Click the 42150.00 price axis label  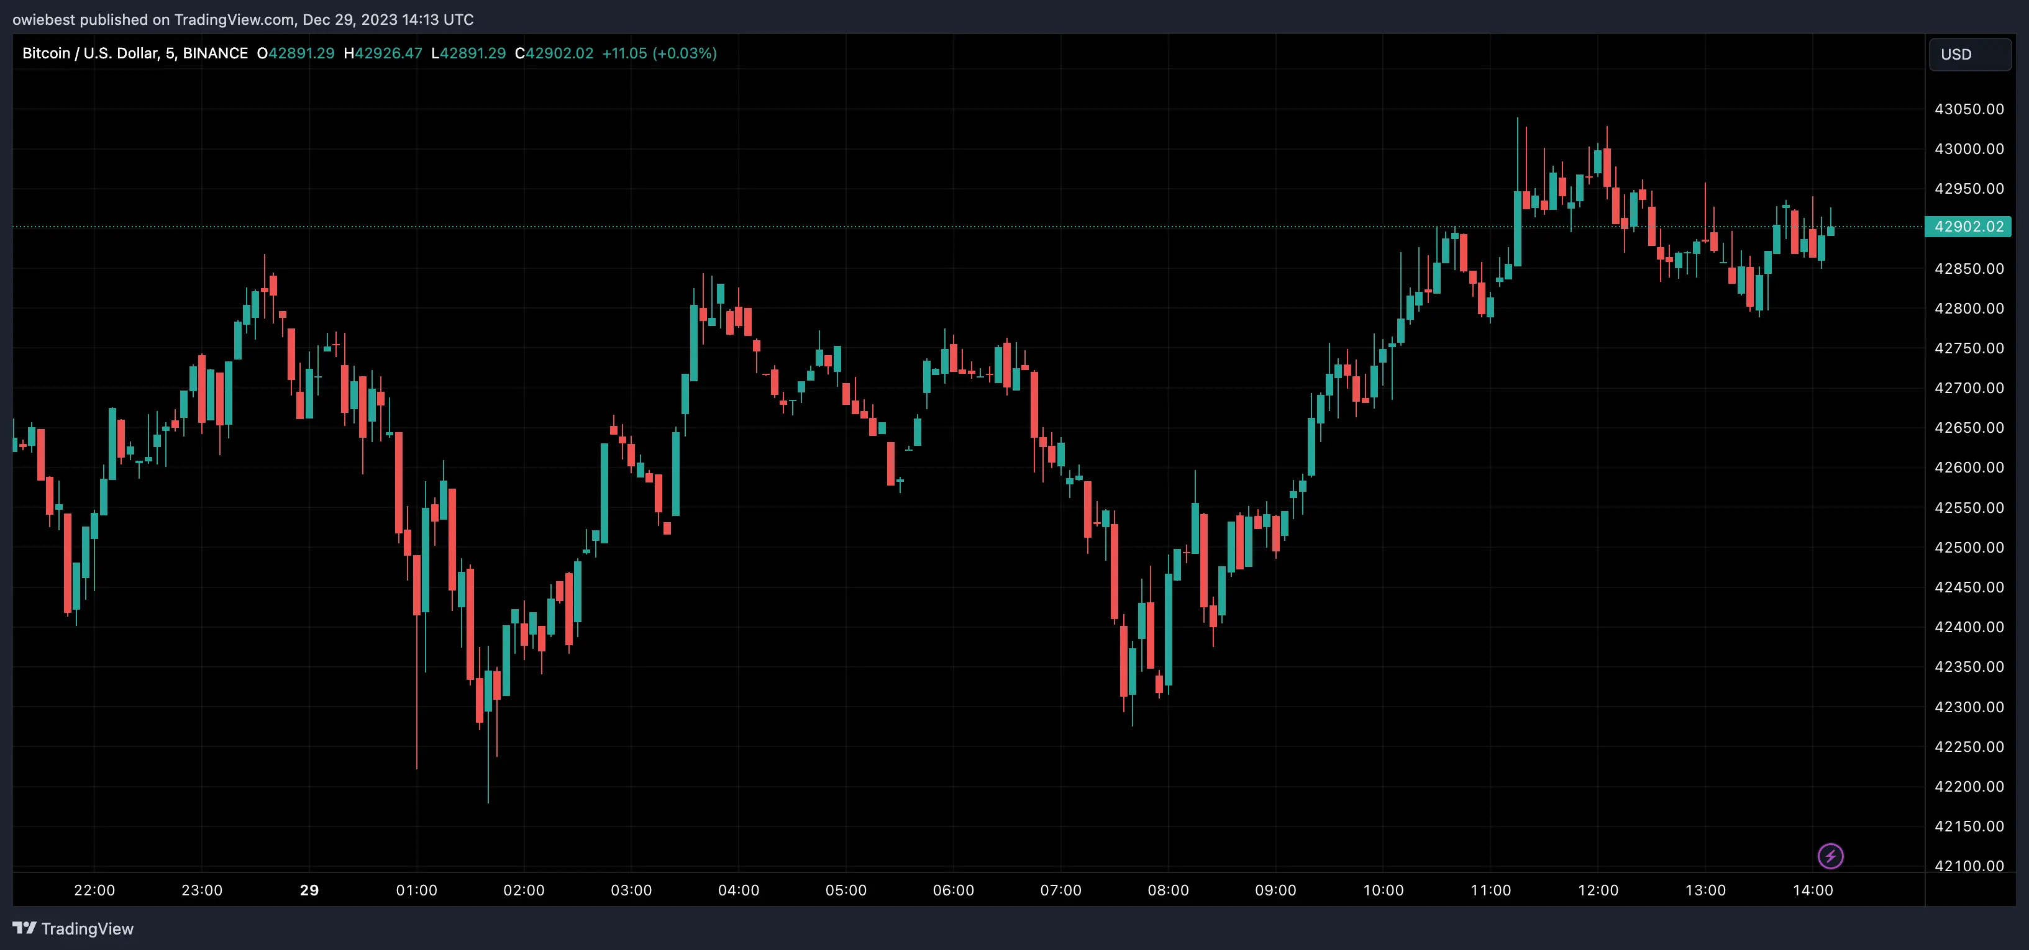[x=1969, y=826]
